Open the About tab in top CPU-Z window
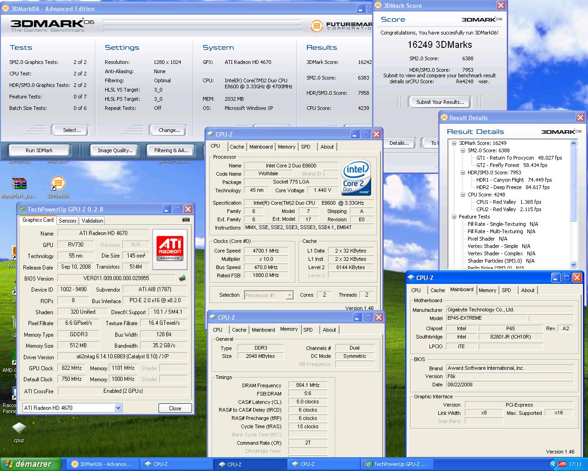The image size is (588, 471). [x=327, y=147]
